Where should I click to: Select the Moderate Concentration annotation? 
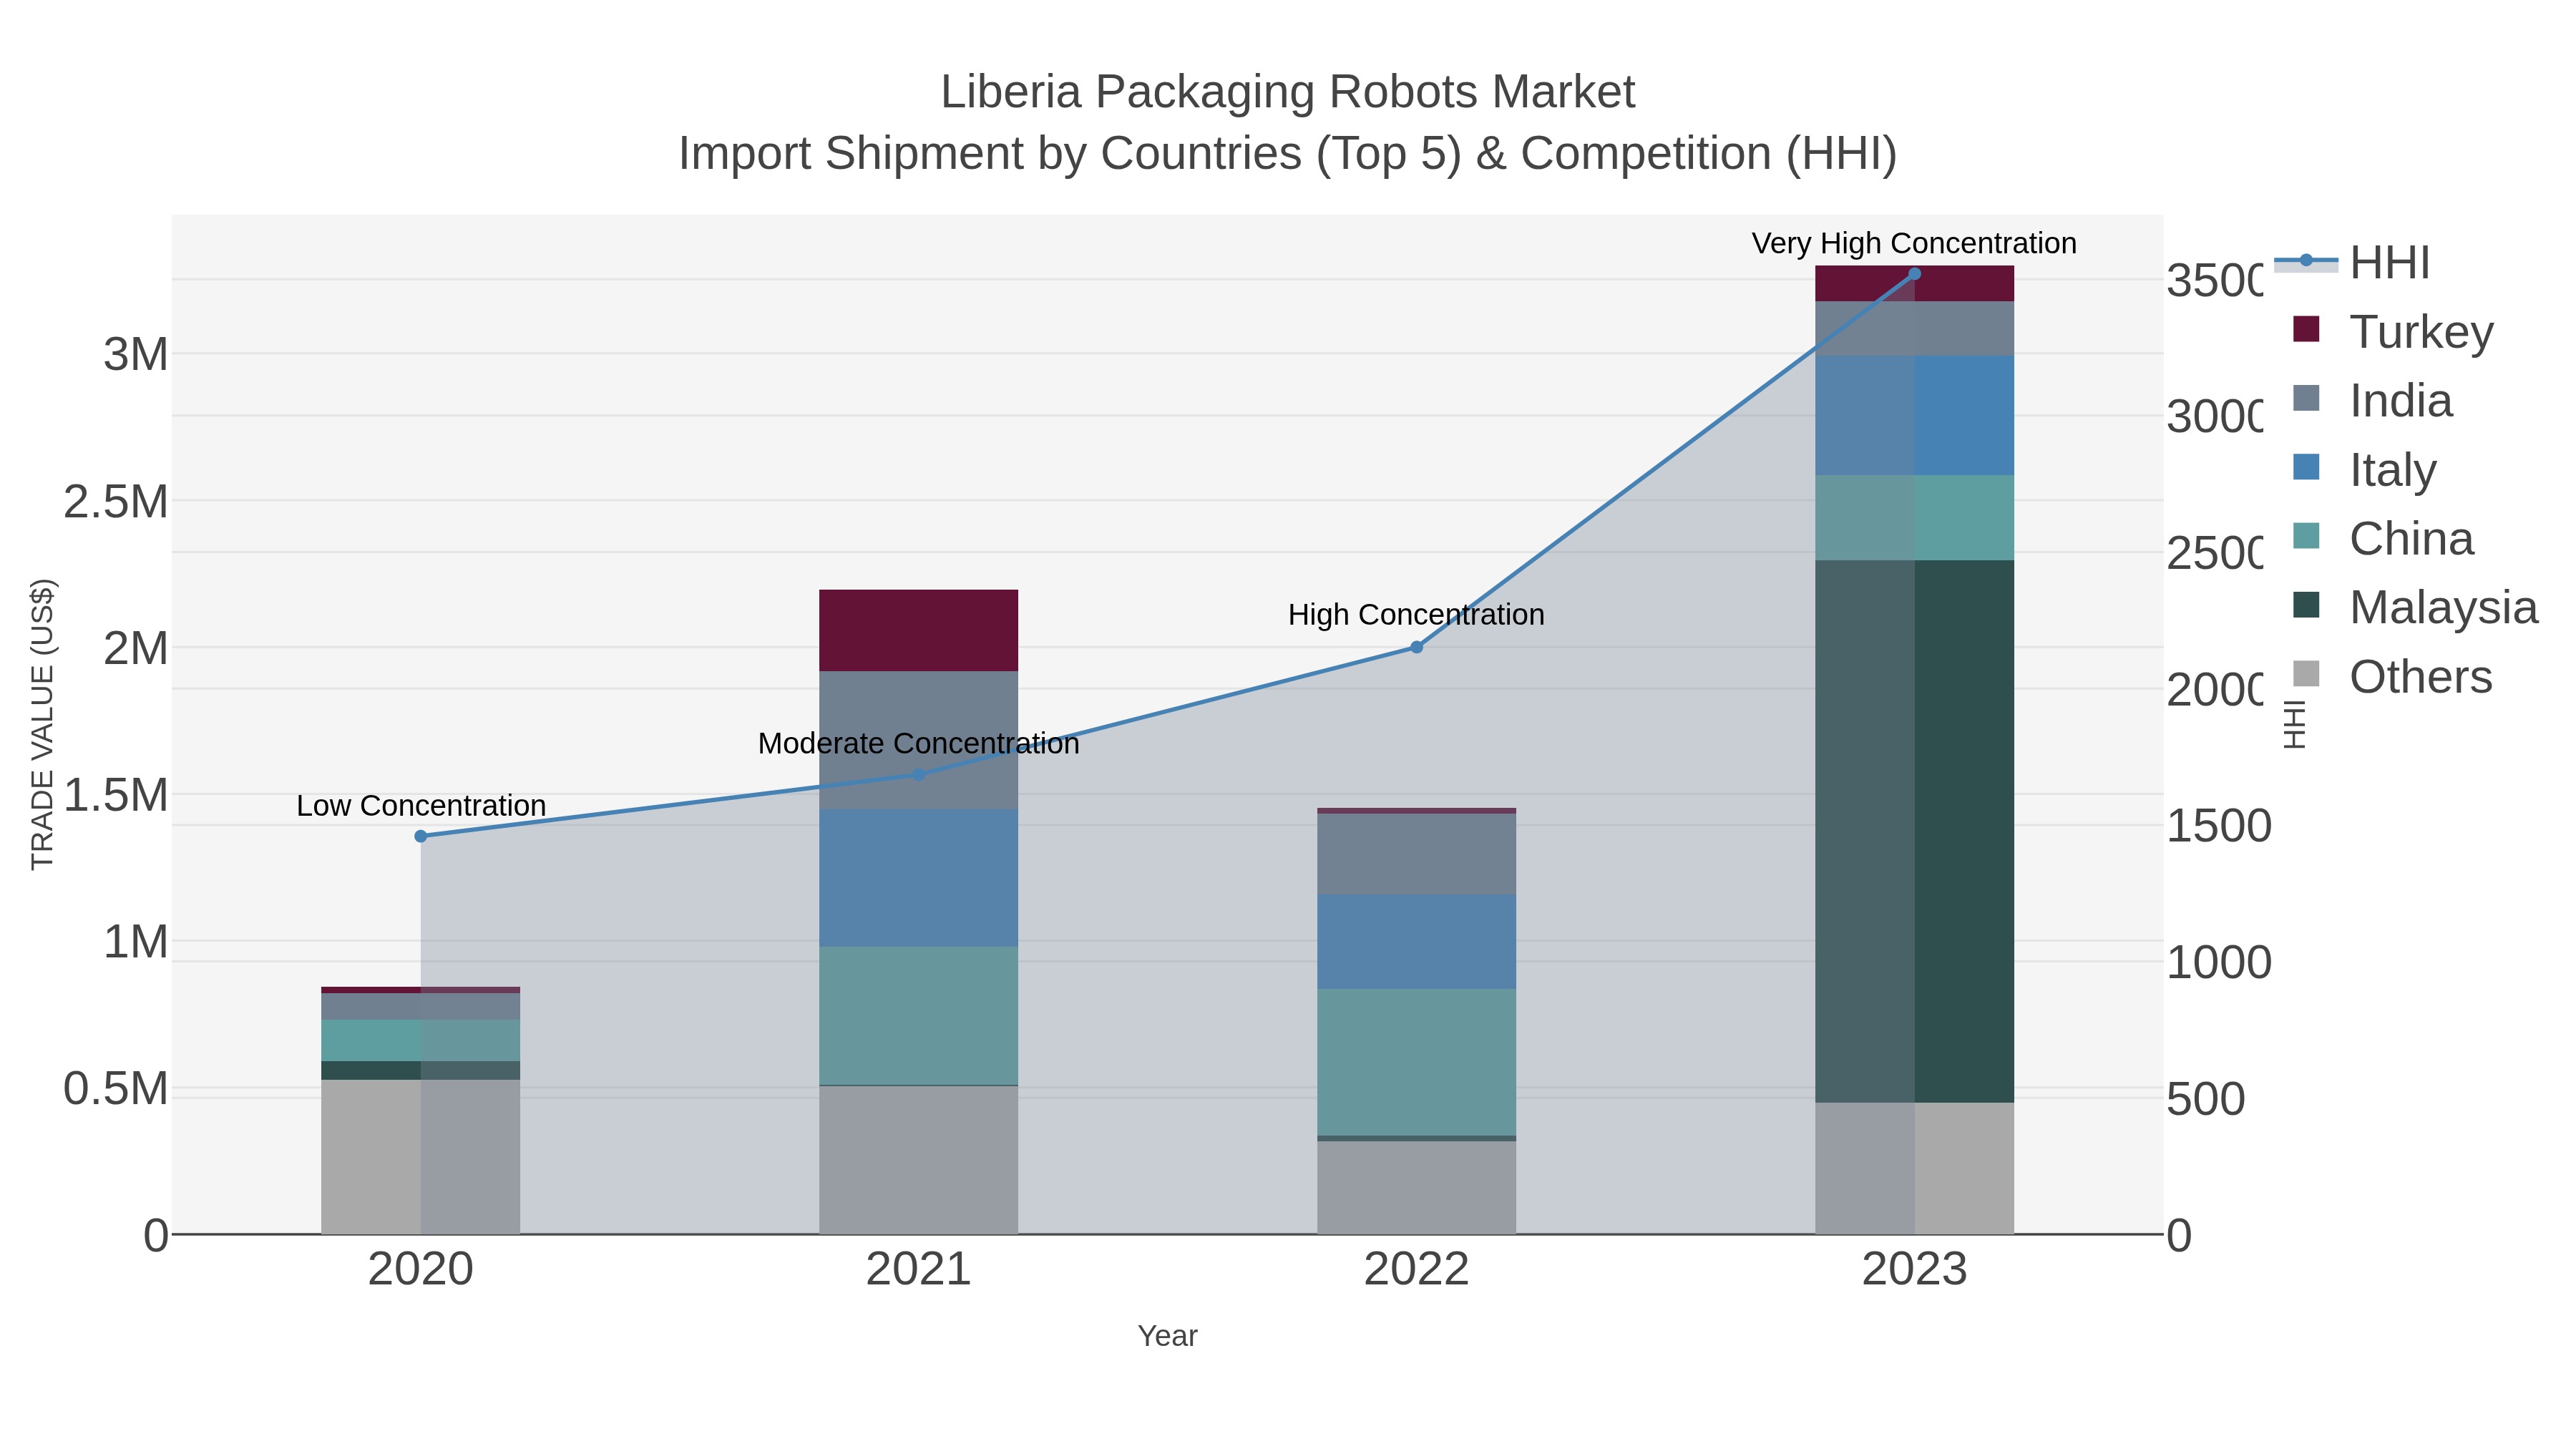pyautogui.click(x=919, y=744)
